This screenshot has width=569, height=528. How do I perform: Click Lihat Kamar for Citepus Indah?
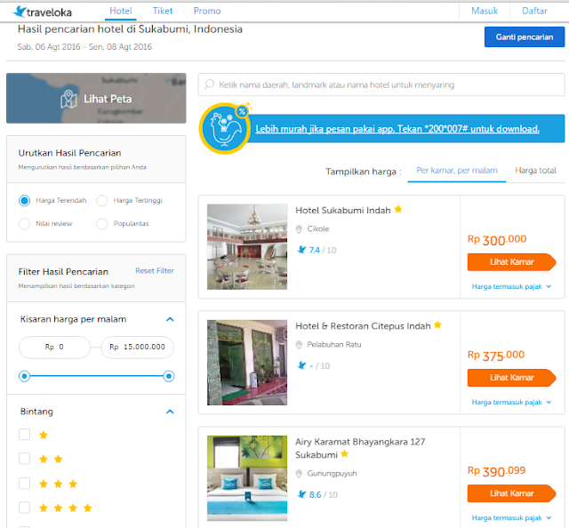[512, 378]
